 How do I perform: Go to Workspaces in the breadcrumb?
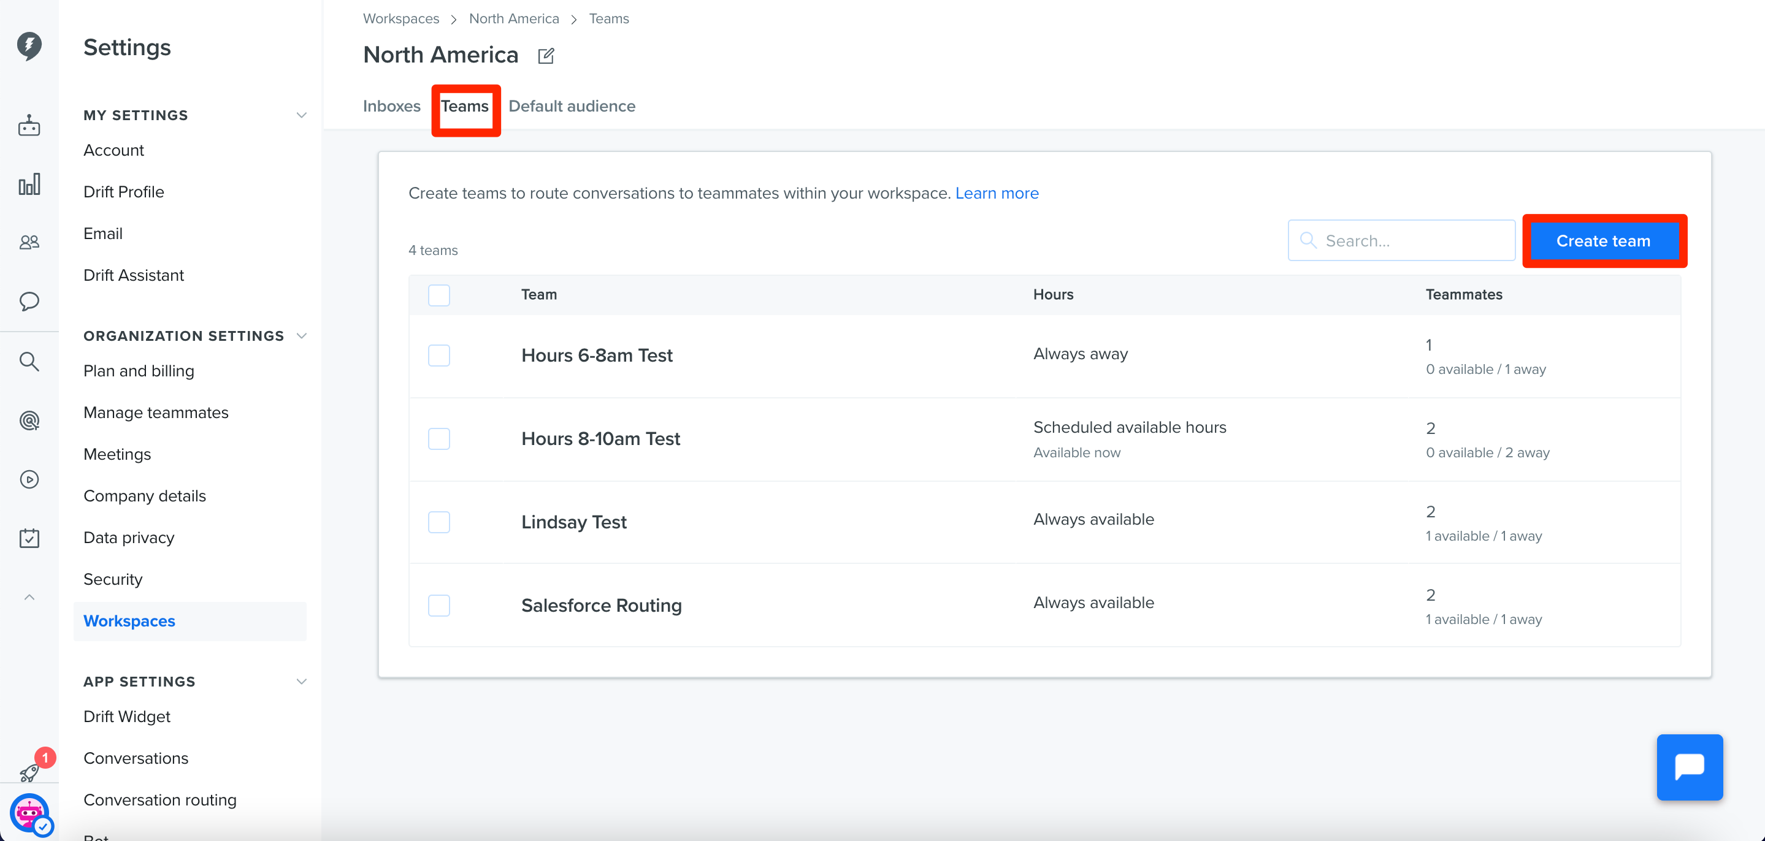click(401, 18)
